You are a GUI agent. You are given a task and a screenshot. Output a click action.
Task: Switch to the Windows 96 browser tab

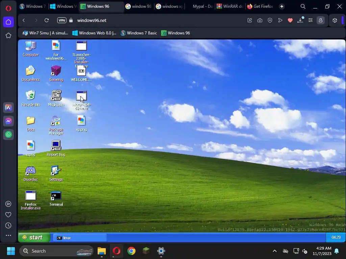[x=101, y=6]
